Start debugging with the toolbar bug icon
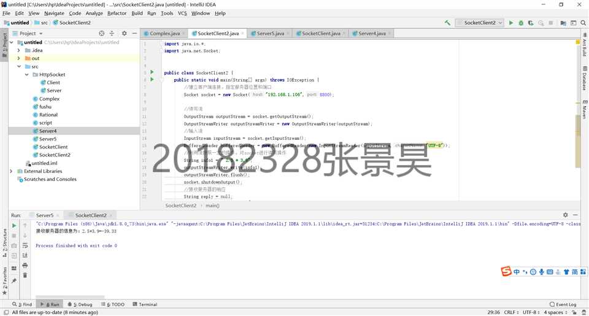 point(521,23)
